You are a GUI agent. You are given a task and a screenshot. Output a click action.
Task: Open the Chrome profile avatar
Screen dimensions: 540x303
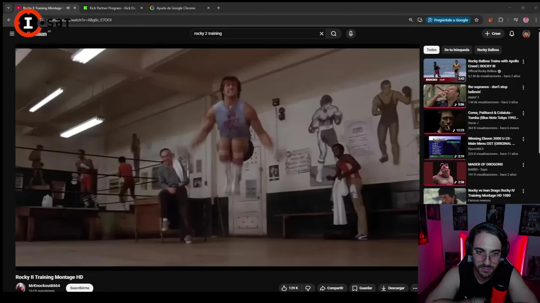(526, 20)
